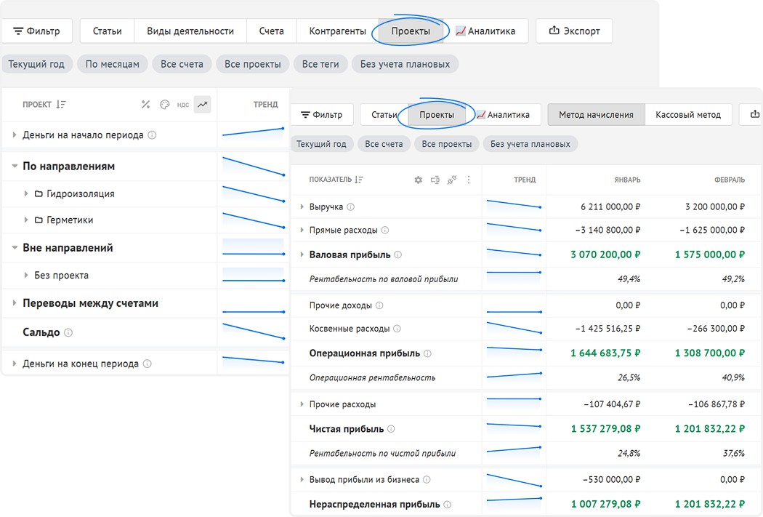Open the color palette icon in ПРОЕКТ header
This screenshot has height=517, width=763.
(x=164, y=104)
